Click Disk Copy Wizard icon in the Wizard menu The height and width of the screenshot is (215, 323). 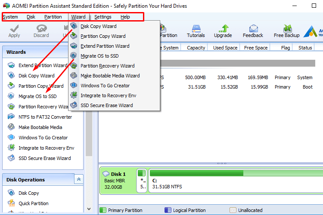coord(74,26)
